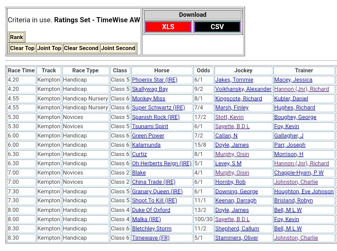Filter by Clear Top
Viewport: 337px width, 251px height.
(x=22, y=48)
